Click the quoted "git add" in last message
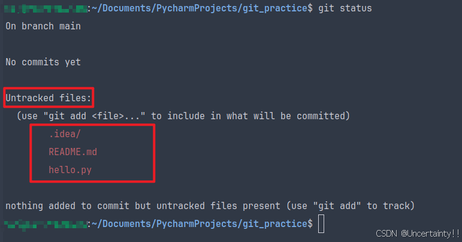 pos(337,206)
